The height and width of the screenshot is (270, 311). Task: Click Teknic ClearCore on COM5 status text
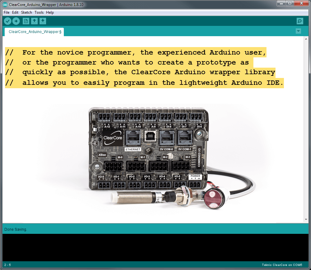(x=283, y=264)
